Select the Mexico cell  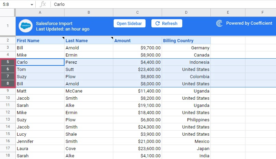(186, 142)
